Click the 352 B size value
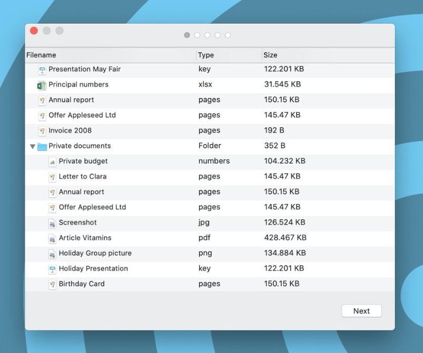 click(274, 146)
